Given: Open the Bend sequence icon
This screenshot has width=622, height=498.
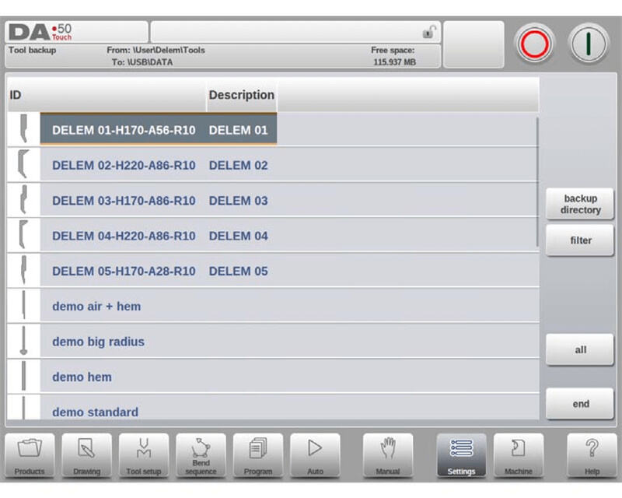Looking at the screenshot, I should [201, 455].
